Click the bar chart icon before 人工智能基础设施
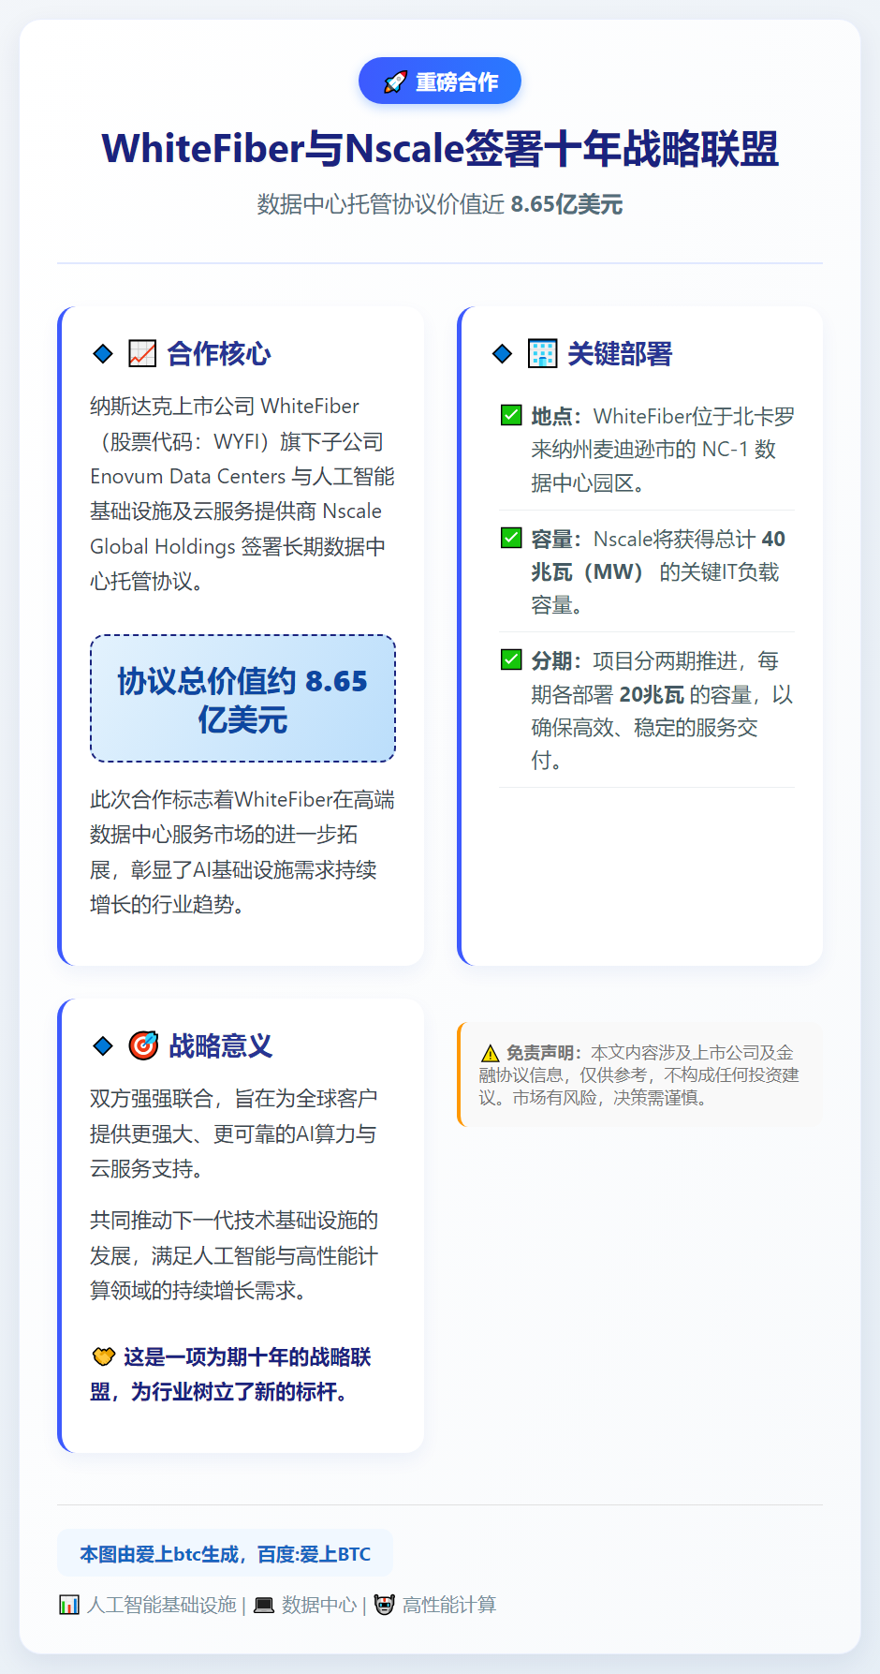 [x=69, y=1605]
